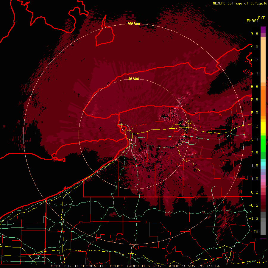Viewport: 268px width, 268px height.
Task: Click the 5.8 value on the color scale
Action: (x=255, y=100)
